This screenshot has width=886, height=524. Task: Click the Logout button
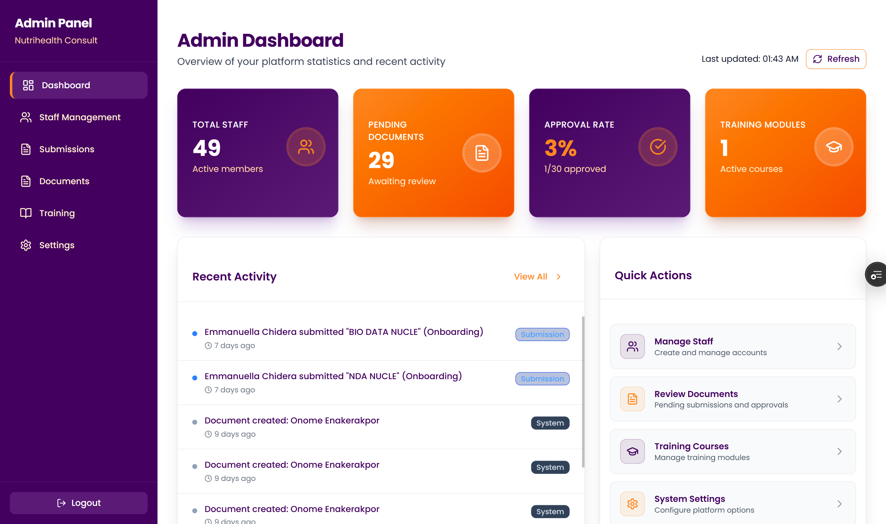(79, 503)
